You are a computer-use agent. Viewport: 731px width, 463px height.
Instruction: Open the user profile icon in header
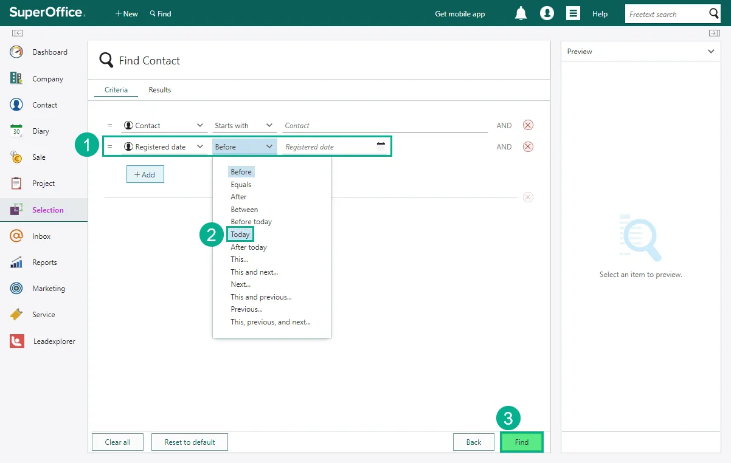(547, 13)
